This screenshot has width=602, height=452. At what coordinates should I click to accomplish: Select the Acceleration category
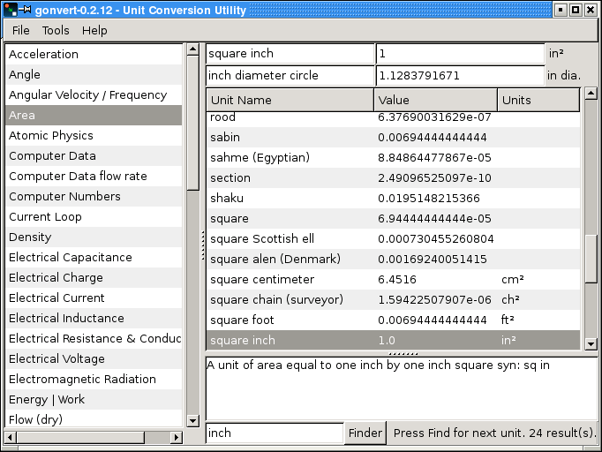94,54
